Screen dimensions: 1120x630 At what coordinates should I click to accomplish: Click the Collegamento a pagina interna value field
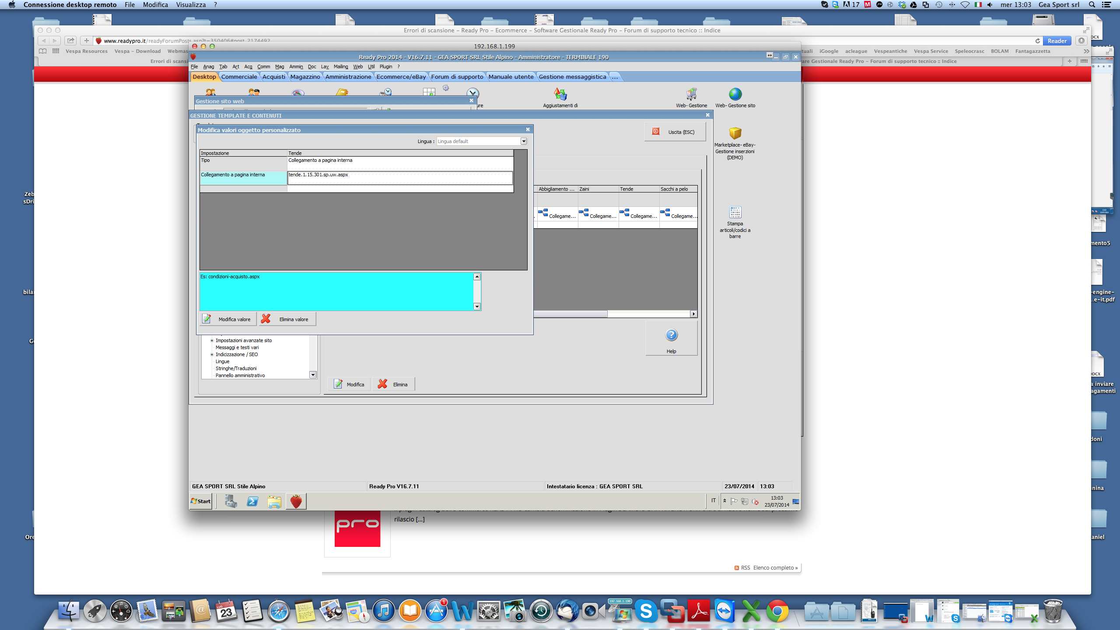(x=399, y=178)
